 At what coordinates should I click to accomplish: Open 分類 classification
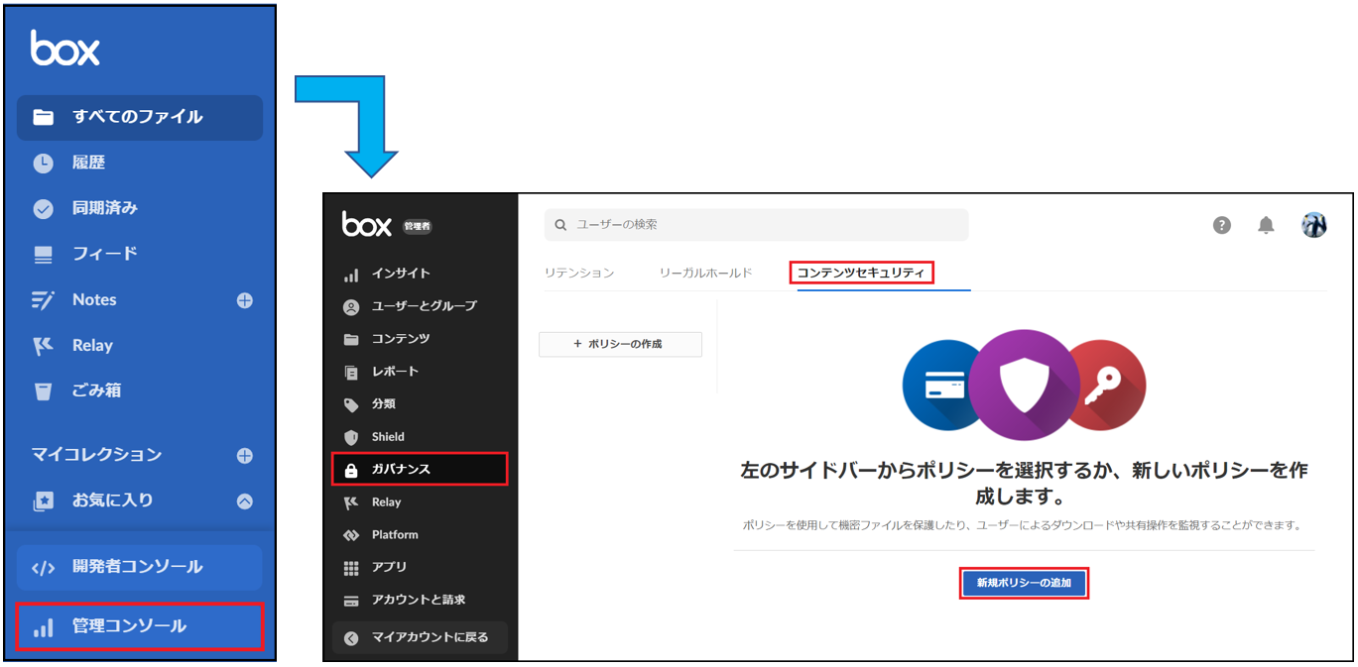(x=383, y=404)
